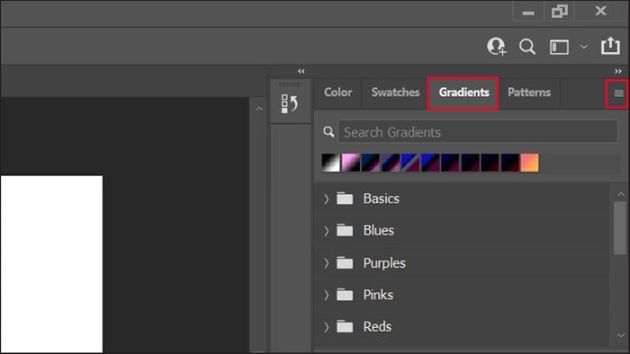Expand the Blues gradient folder
Image resolution: width=630 pixels, height=354 pixels.
point(326,231)
